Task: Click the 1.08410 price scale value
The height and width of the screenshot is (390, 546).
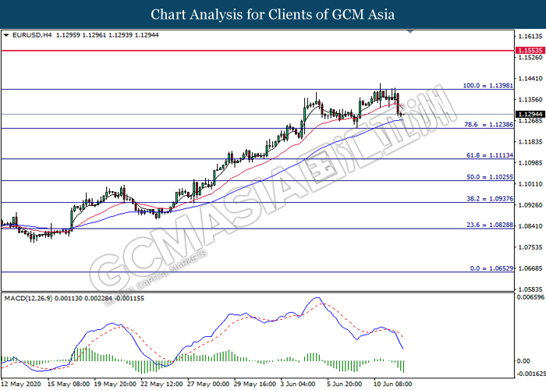Action: point(530,226)
